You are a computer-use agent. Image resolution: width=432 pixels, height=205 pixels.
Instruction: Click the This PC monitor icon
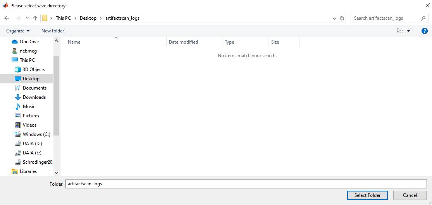tap(15, 60)
